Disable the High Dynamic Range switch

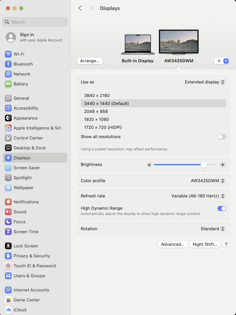pyautogui.click(x=221, y=209)
